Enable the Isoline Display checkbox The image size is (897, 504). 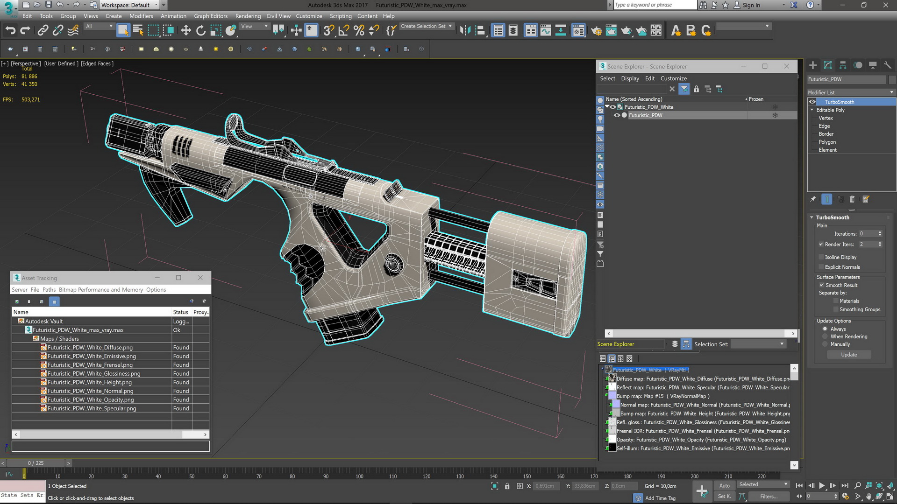tap(821, 257)
